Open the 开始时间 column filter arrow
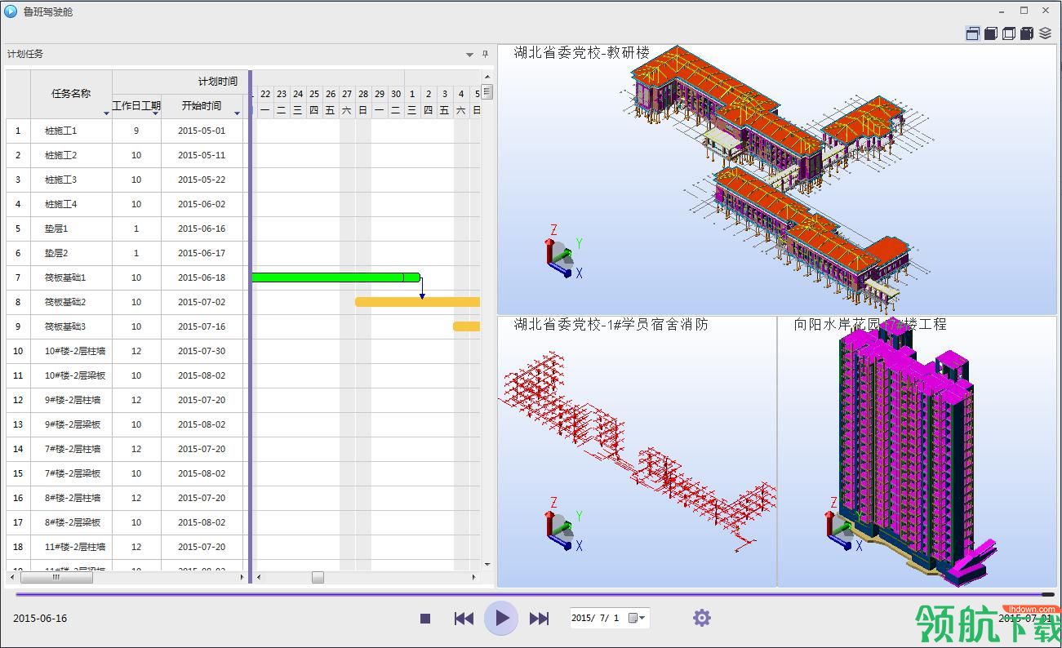 pyautogui.click(x=238, y=113)
